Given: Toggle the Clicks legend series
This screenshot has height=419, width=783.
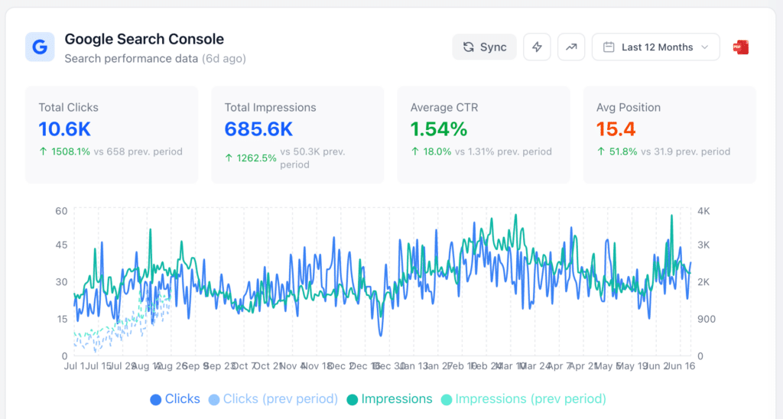Looking at the screenshot, I should 175,399.
